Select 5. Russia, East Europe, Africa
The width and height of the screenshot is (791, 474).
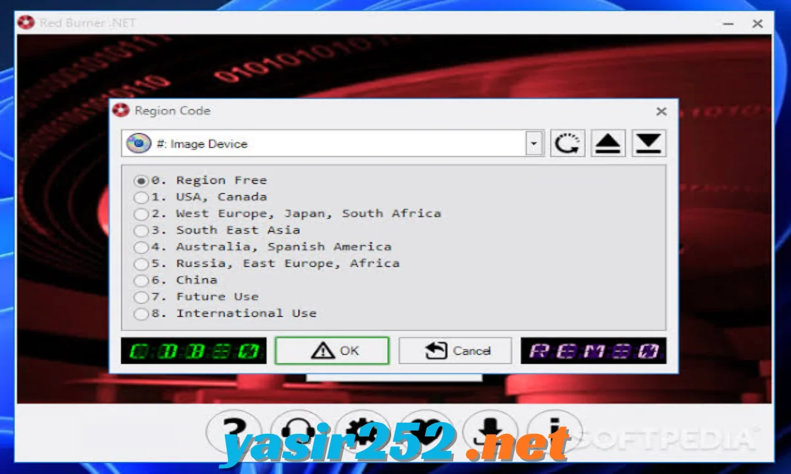(267, 263)
